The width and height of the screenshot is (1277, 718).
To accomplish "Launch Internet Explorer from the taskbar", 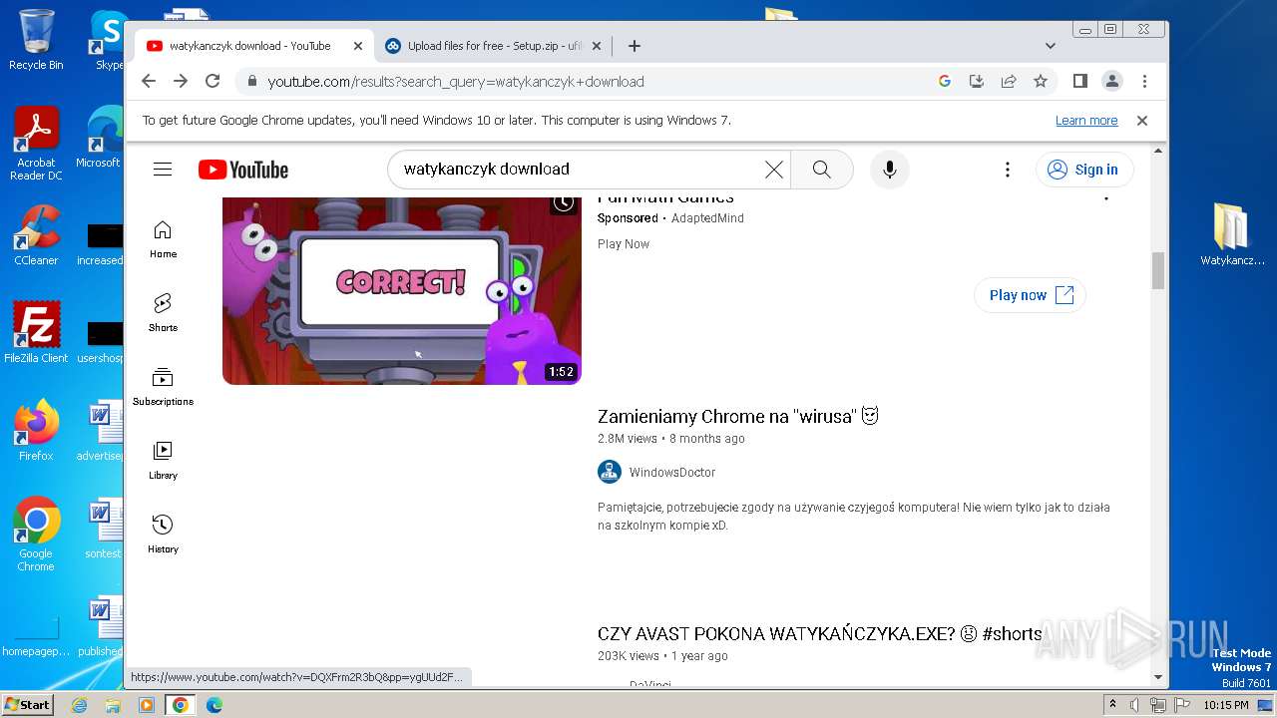I will tap(80, 705).
